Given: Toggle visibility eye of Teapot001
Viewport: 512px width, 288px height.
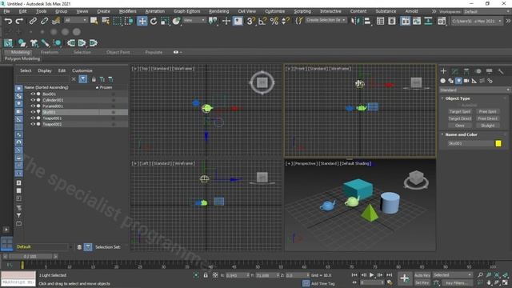Looking at the screenshot, I should coord(33,118).
